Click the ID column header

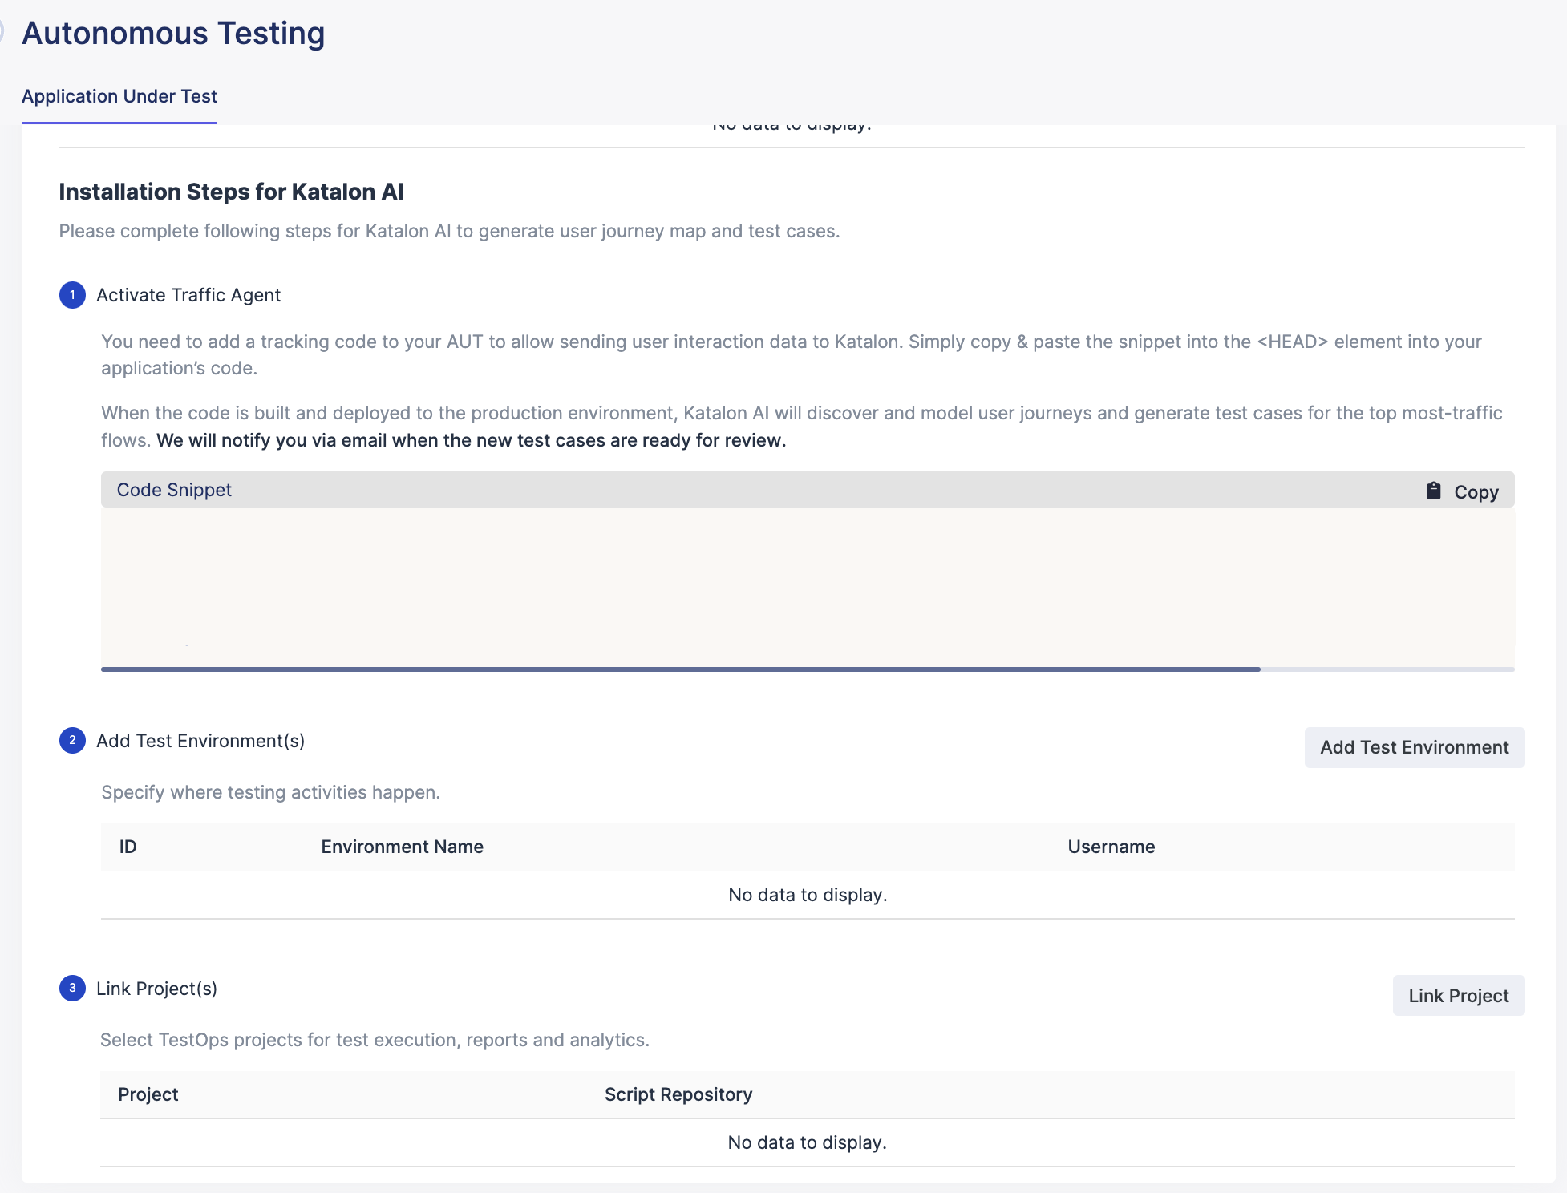click(128, 847)
